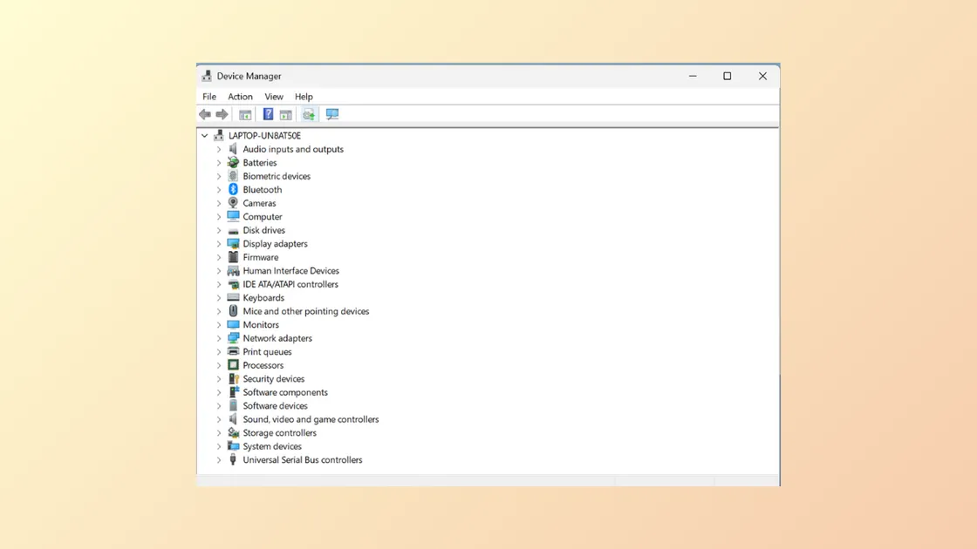Image resolution: width=977 pixels, height=549 pixels.
Task: Click the Back navigation arrow
Action: tap(205, 114)
